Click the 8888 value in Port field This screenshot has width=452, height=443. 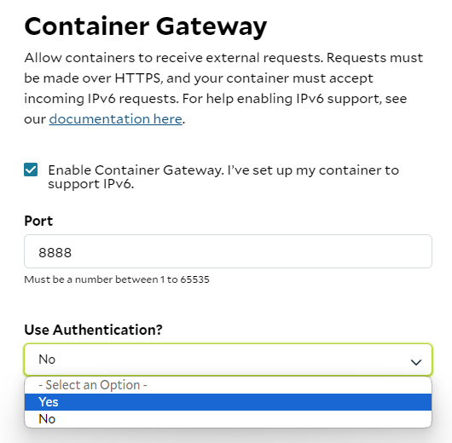point(55,253)
